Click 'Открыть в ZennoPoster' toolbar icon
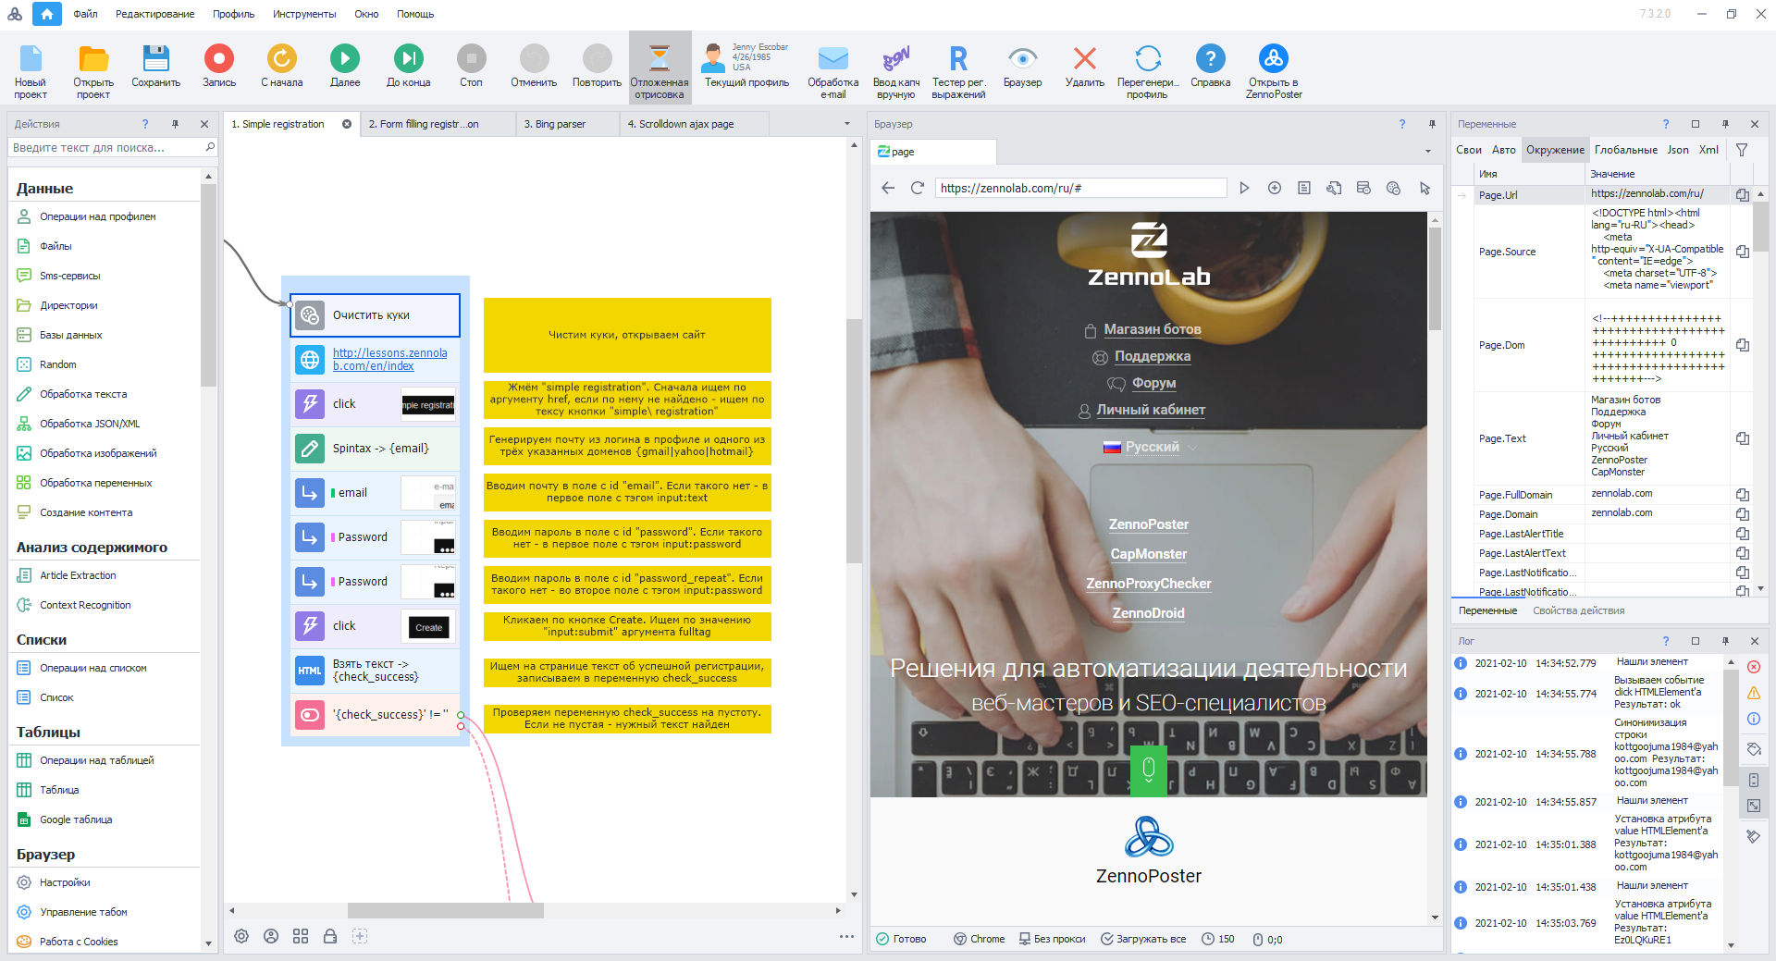1776x961 pixels. [1274, 58]
